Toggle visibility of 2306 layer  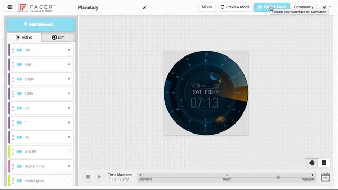pos(20,93)
